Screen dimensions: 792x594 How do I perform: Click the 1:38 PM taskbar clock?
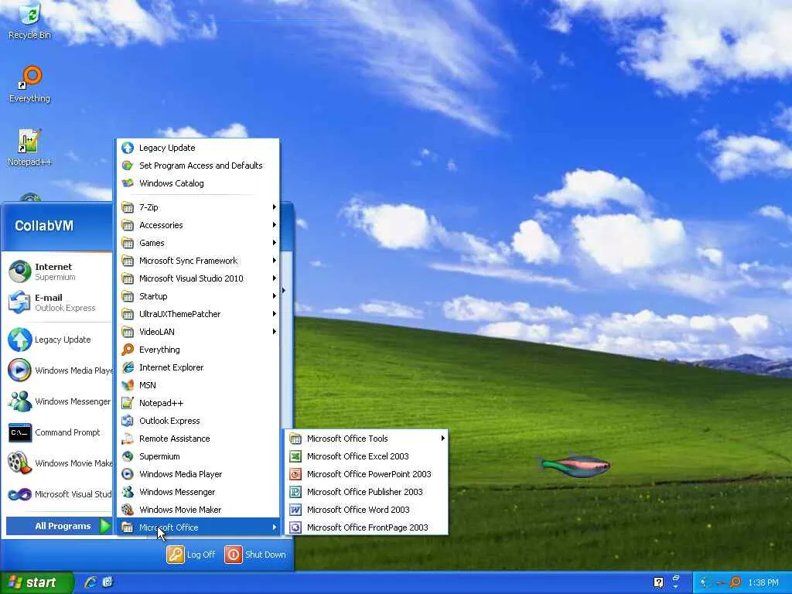(x=763, y=582)
